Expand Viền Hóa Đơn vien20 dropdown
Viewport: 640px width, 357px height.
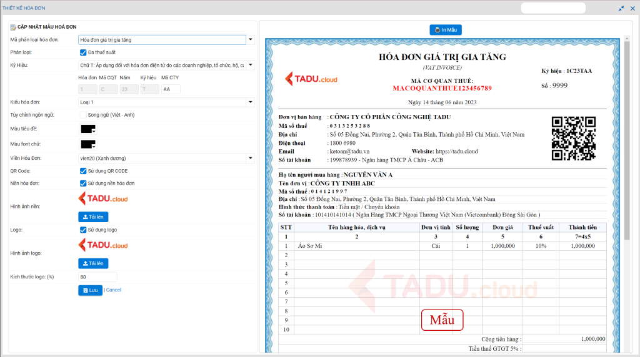tap(251, 158)
